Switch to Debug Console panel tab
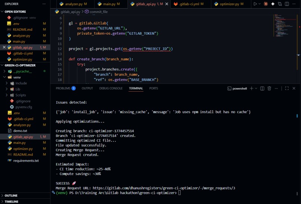This screenshot has width=301, height=204. point(111,88)
